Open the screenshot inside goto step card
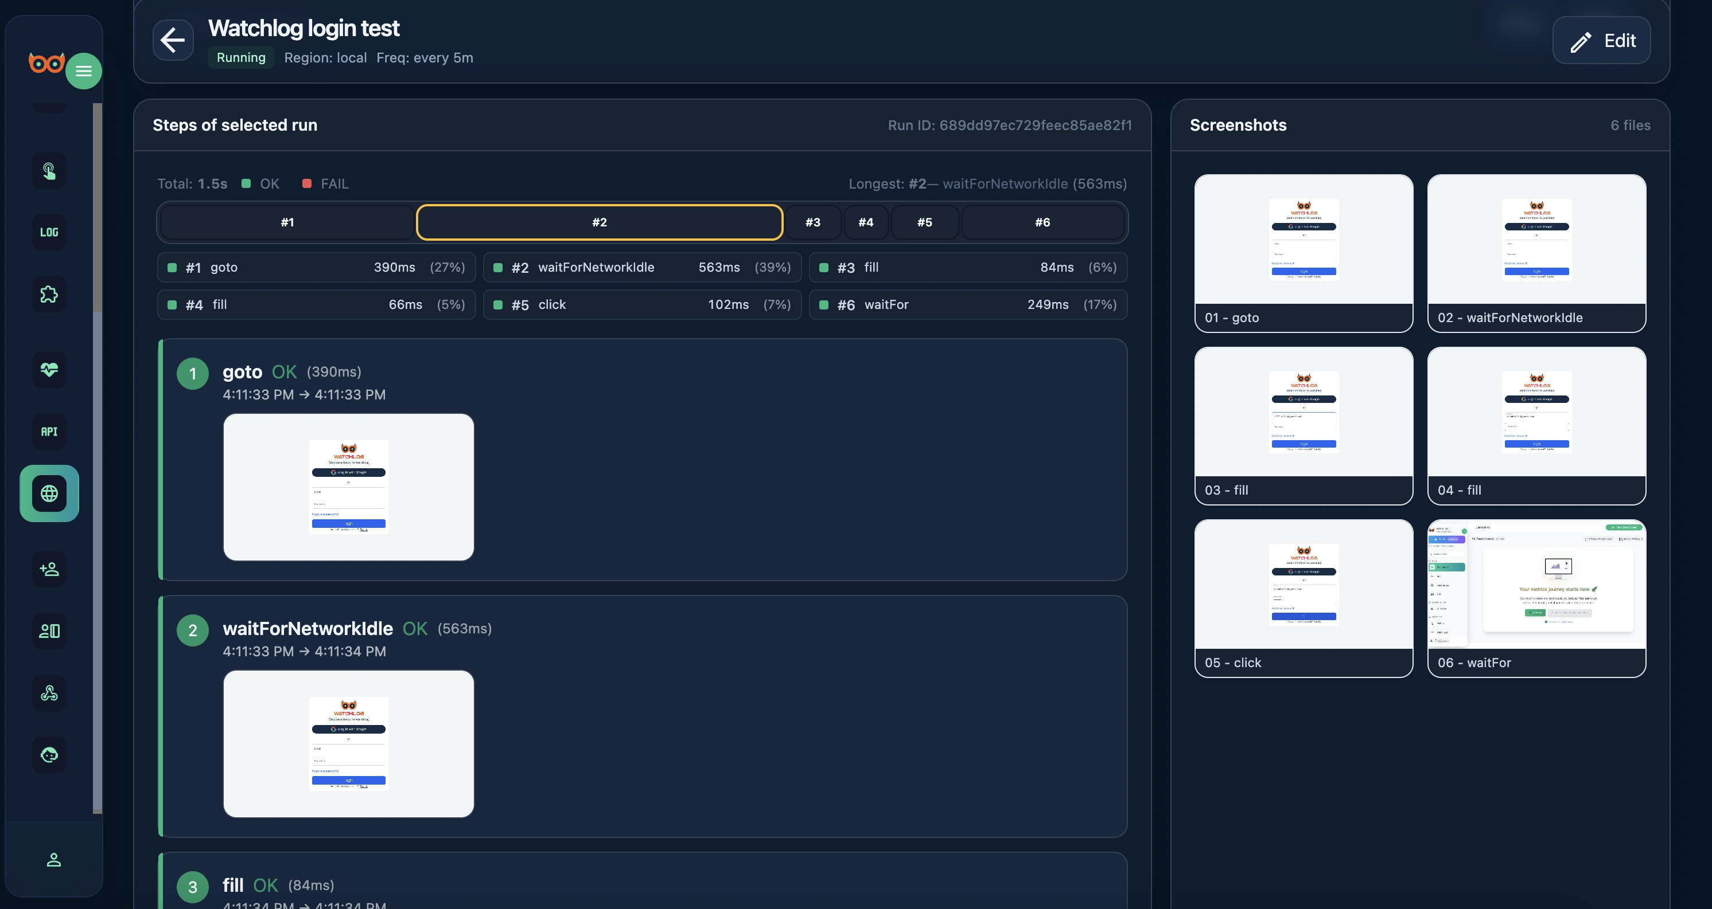1712x909 pixels. point(349,487)
